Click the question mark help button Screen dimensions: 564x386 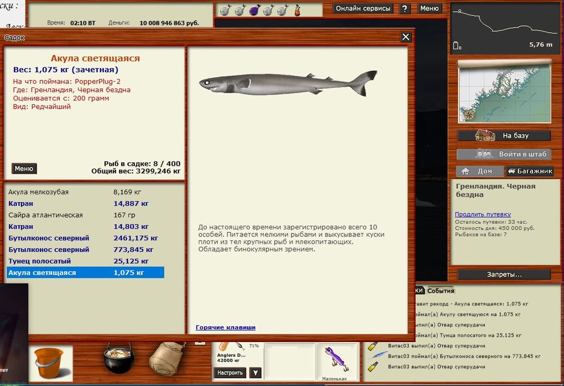click(405, 8)
